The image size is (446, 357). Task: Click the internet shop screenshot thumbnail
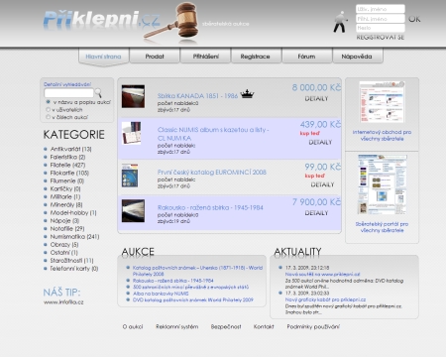(383, 102)
